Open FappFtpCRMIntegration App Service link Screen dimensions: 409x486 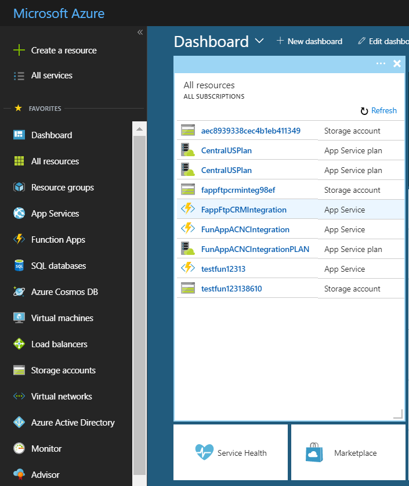(x=244, y=210)
